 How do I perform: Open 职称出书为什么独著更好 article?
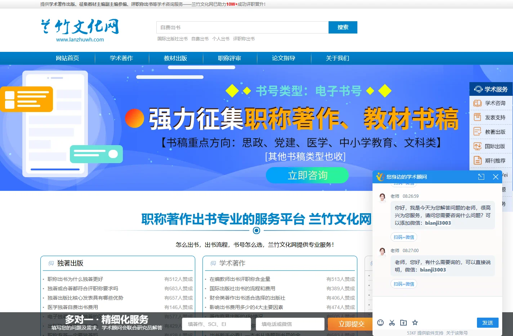[75, 279]
